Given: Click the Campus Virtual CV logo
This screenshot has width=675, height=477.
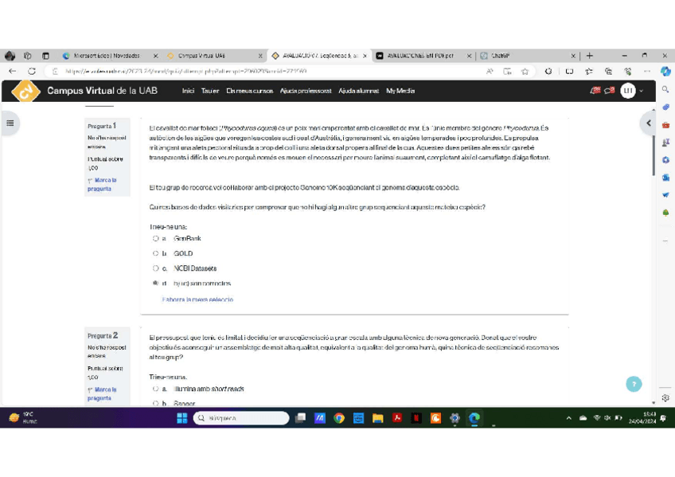Looking at the screenshot, I should tap(25, 91).
